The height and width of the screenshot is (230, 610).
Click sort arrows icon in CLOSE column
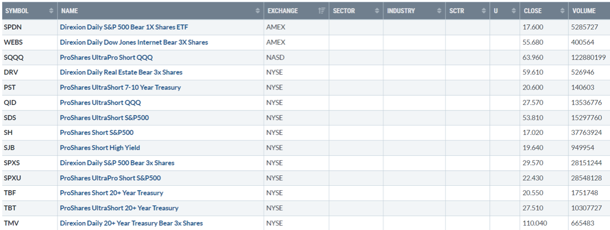point(562,11)
